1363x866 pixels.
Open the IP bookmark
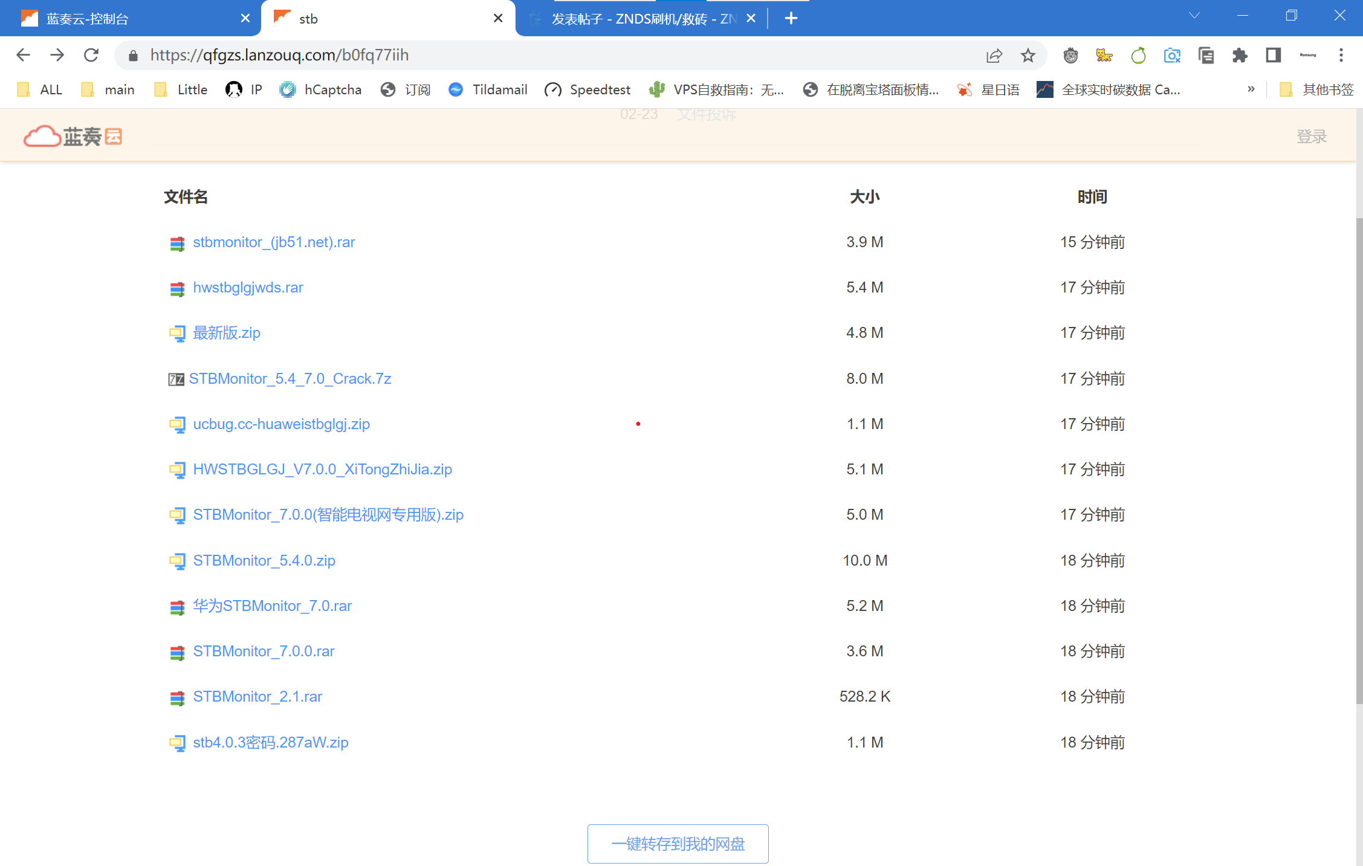click(244, 89)
